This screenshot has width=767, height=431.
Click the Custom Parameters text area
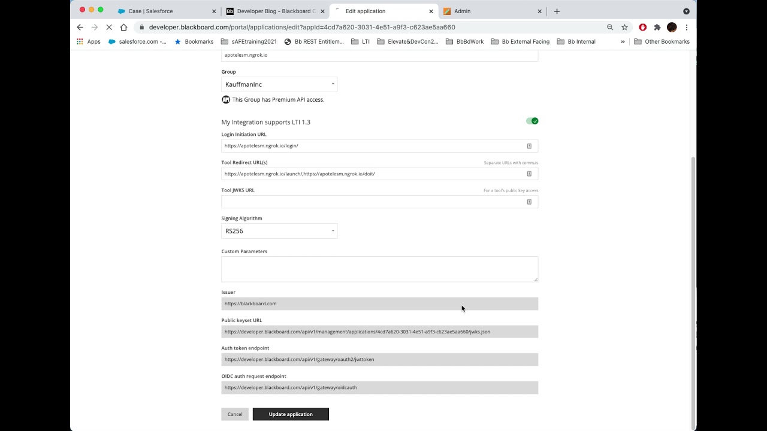pos(380,269)
